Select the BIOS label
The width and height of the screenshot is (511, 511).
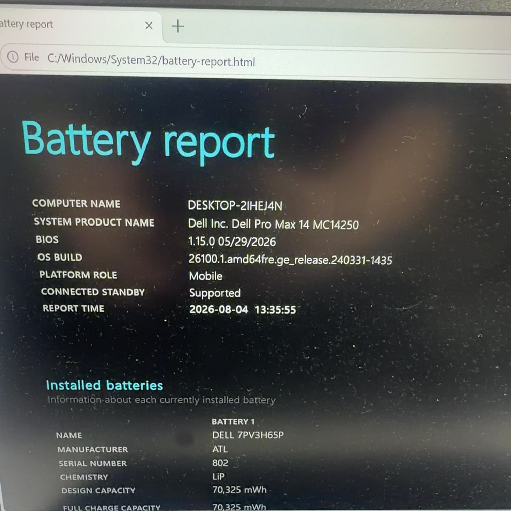pyautogui.click(x=47, y=239)
